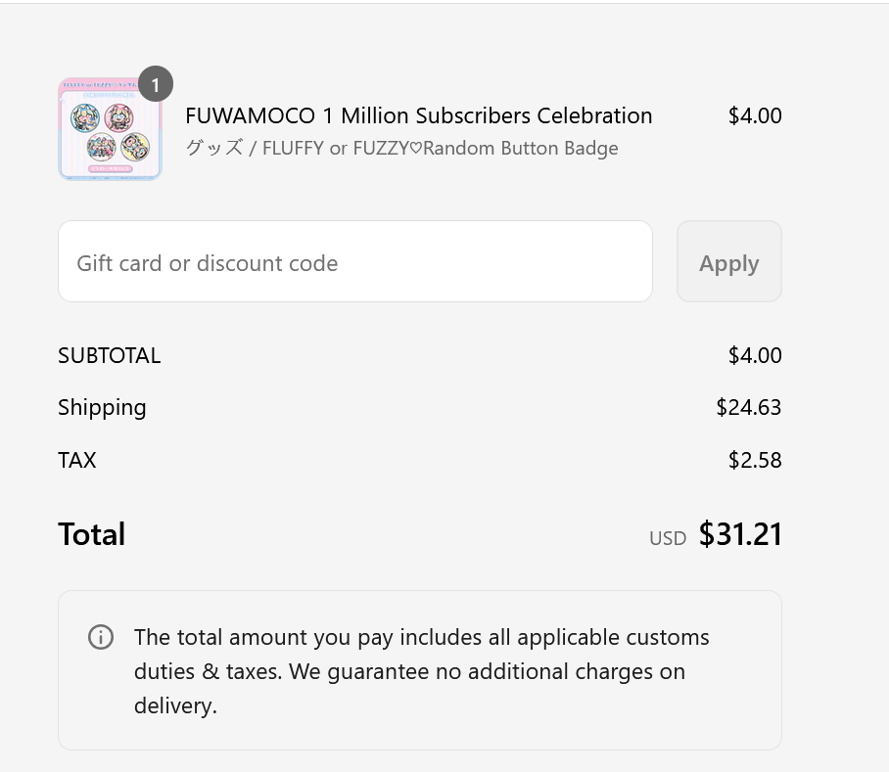
Task: Click the USD currency label
Action: pos(668,538)
